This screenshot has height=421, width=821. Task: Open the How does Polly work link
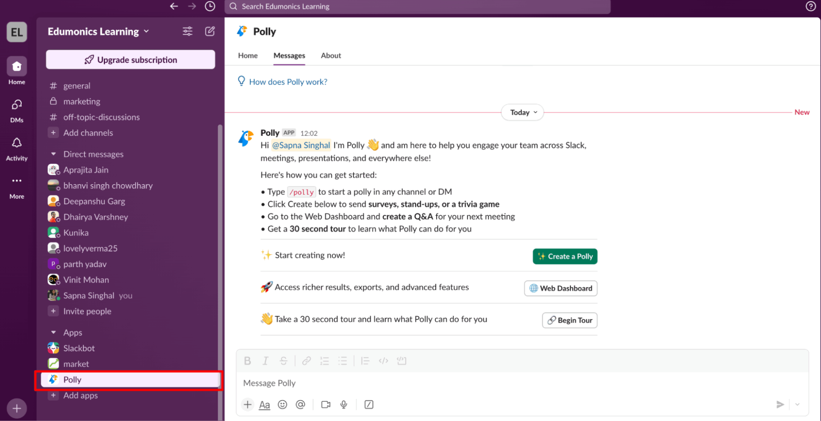coord(288,82)
